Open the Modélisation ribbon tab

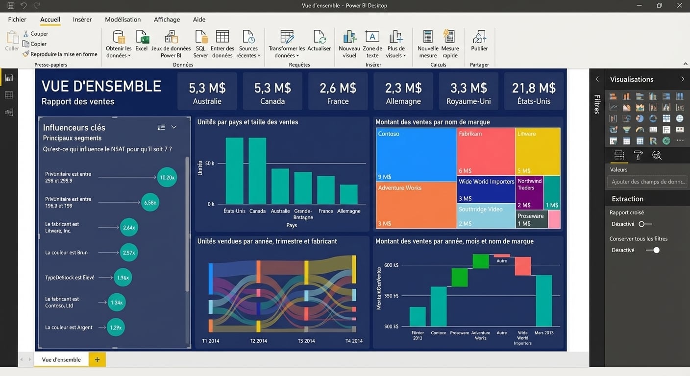tap(123, 20)
